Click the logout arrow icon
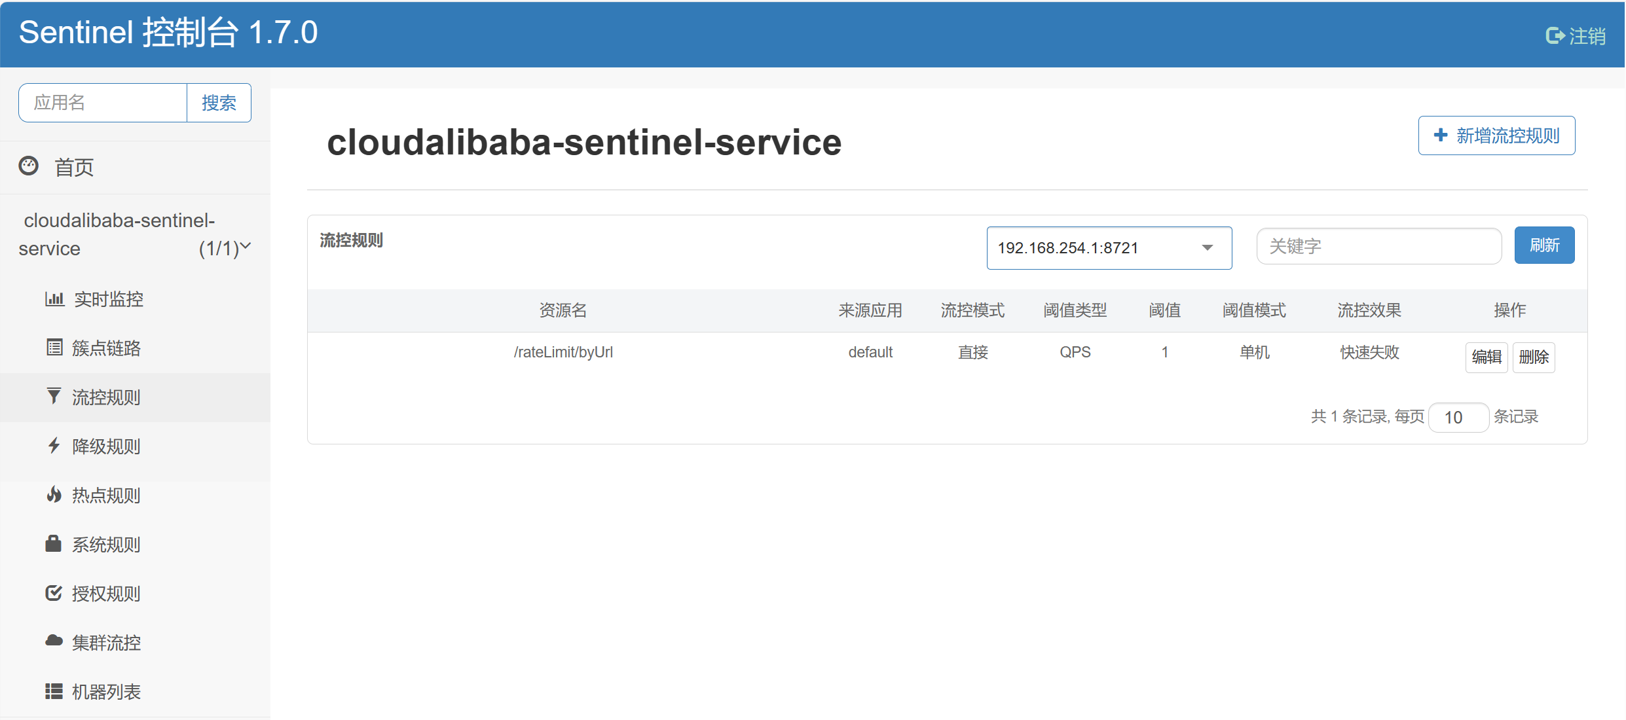Screen dimensions: 1626x720 pos(1555,35)
